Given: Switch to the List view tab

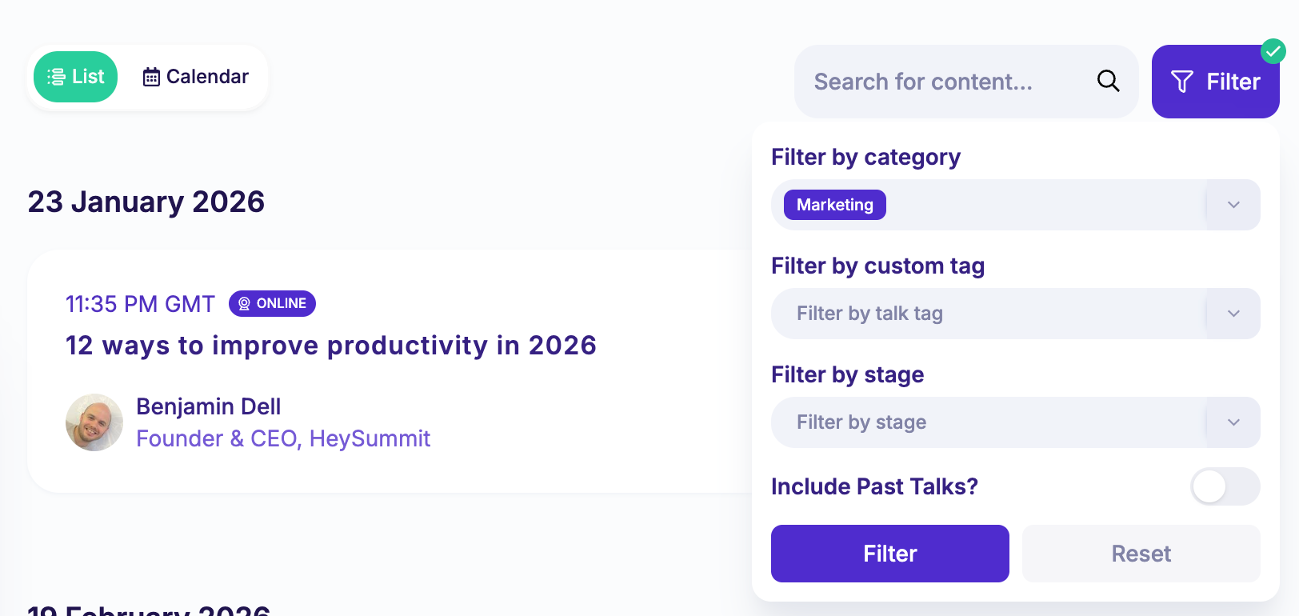Looking at the screenshot, I should [x=76, y=77].
